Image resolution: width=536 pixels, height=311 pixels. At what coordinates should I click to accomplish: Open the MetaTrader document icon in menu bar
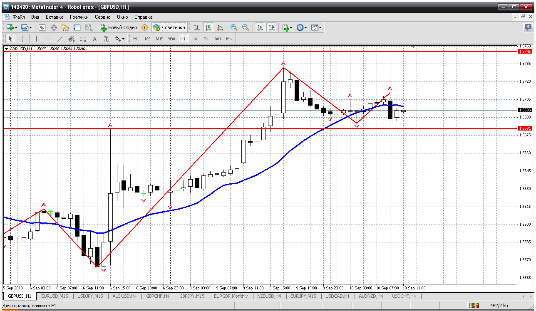click(x=6, y=17)
